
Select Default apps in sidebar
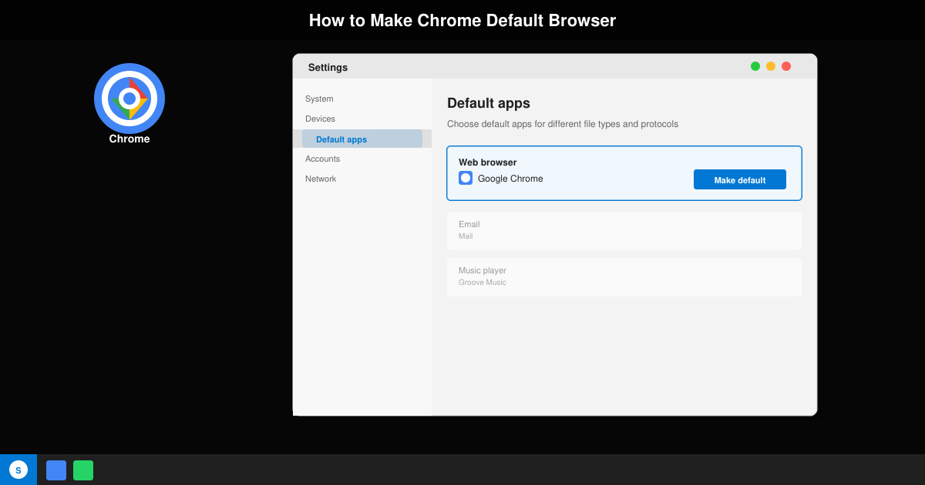(x=362, y=139)
